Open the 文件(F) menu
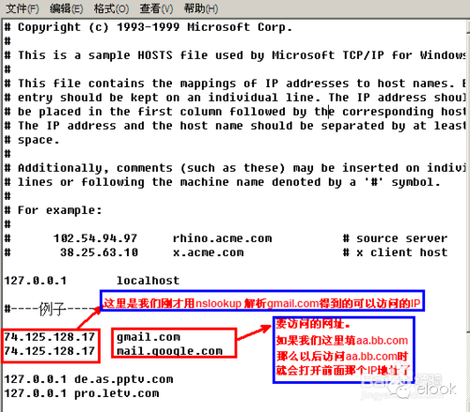 [23, 8]
